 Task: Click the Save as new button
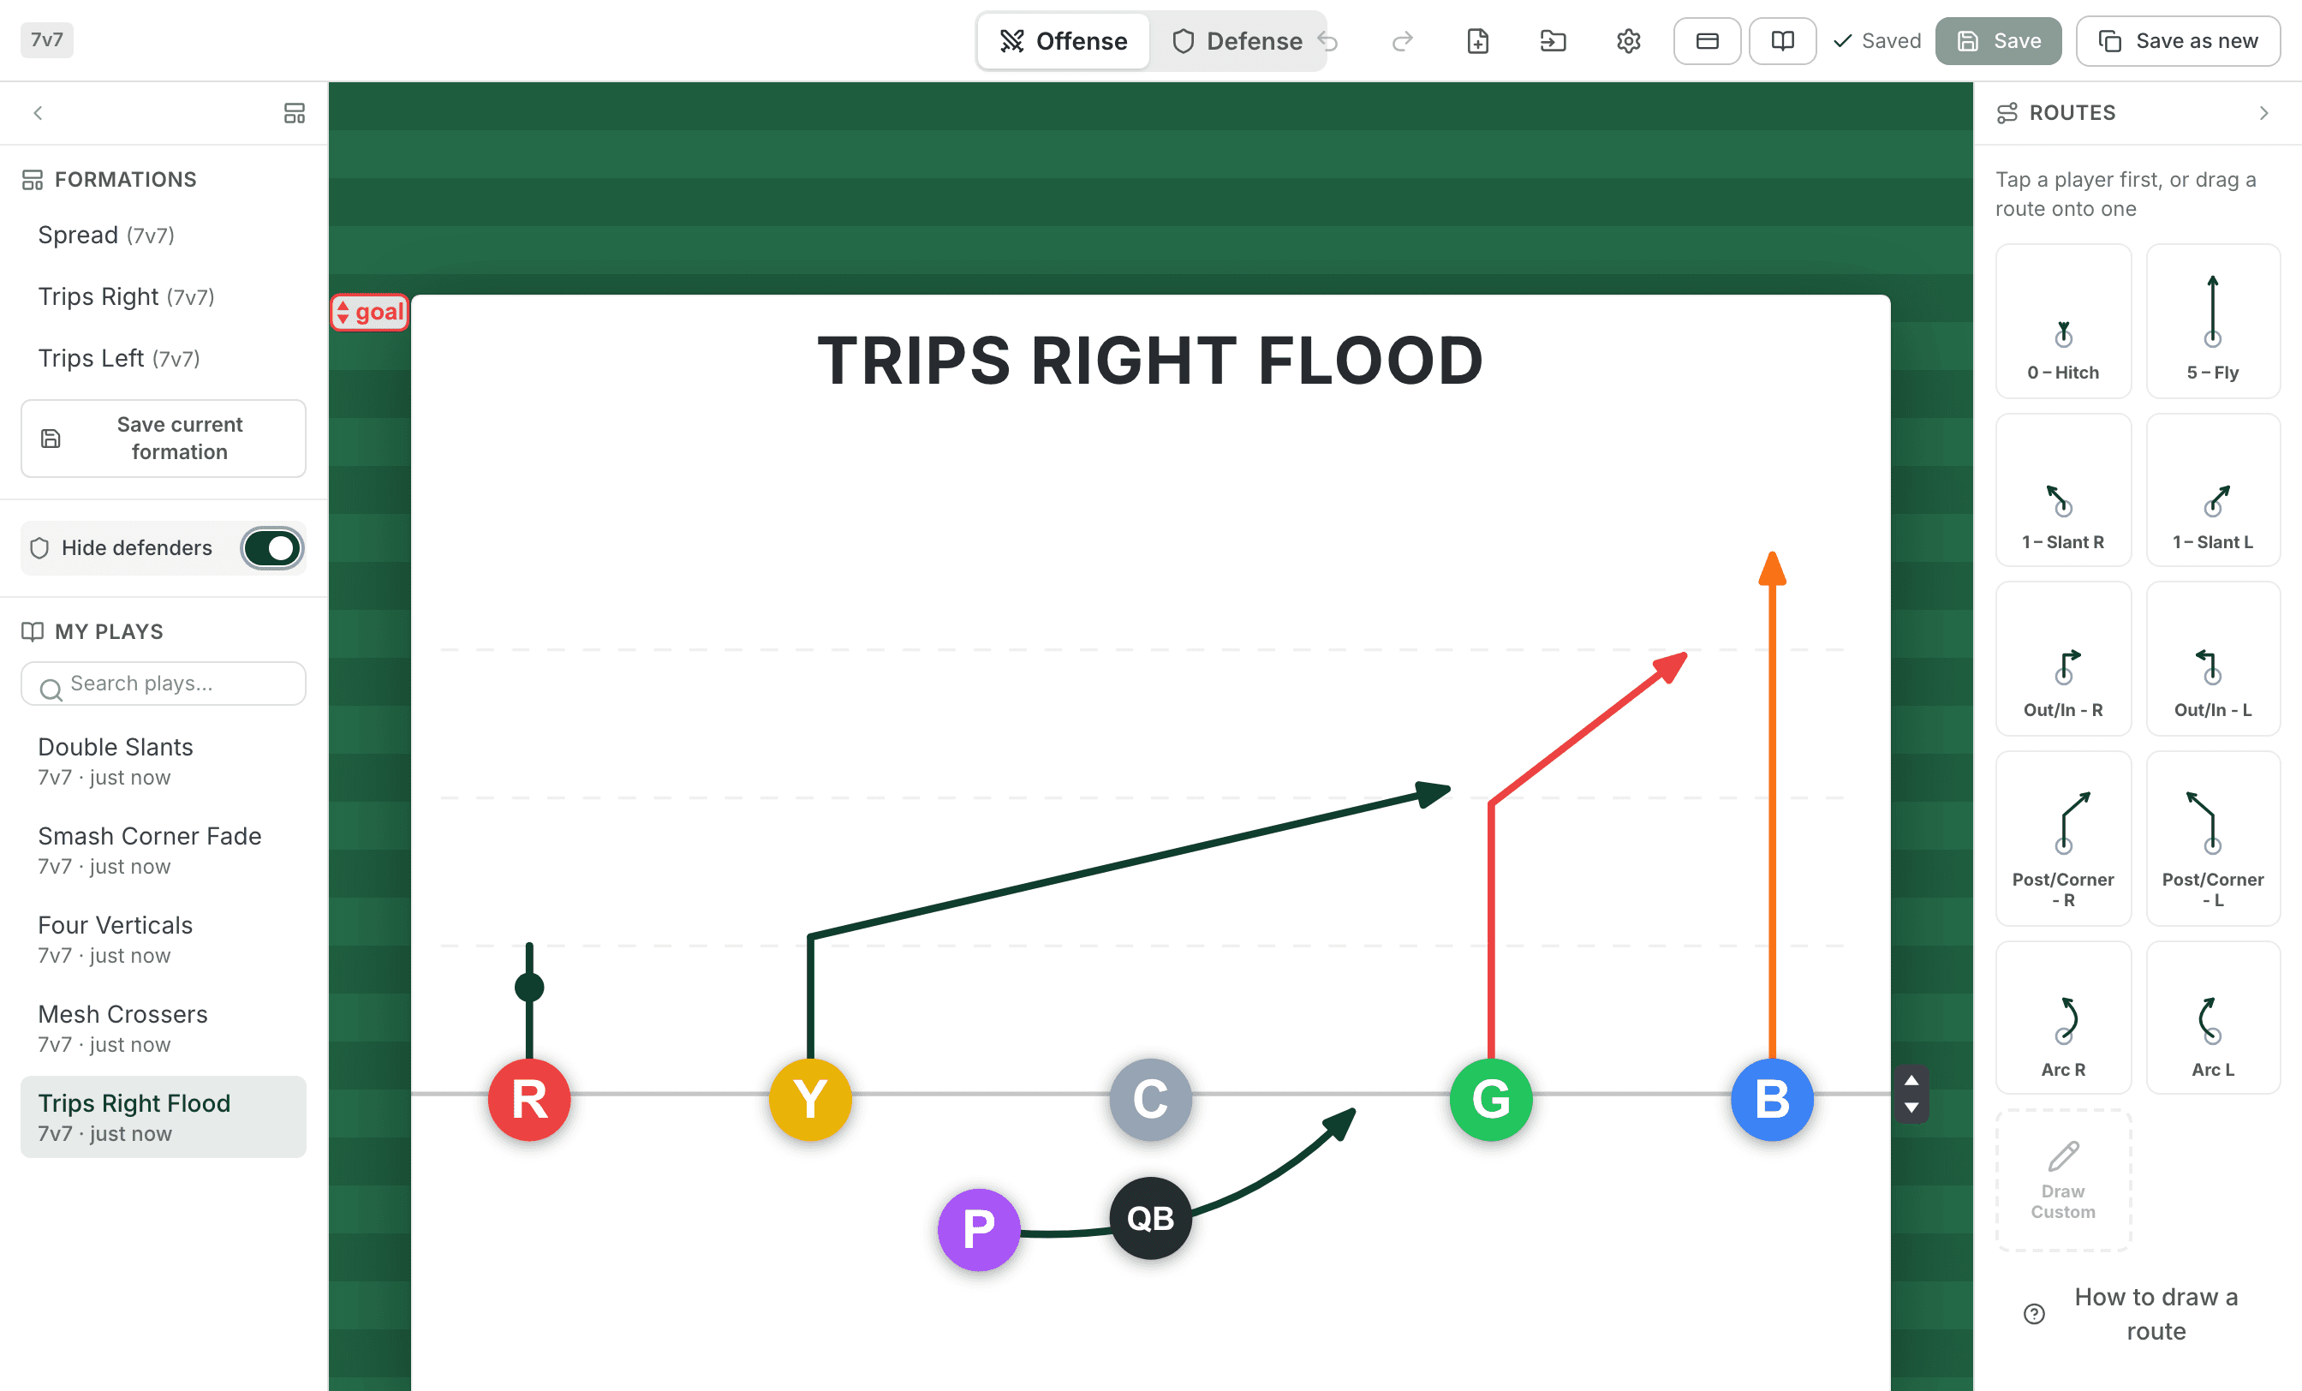coord(2178,41)
